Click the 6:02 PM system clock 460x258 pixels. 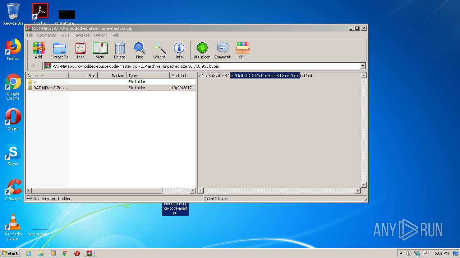point(441,253)
